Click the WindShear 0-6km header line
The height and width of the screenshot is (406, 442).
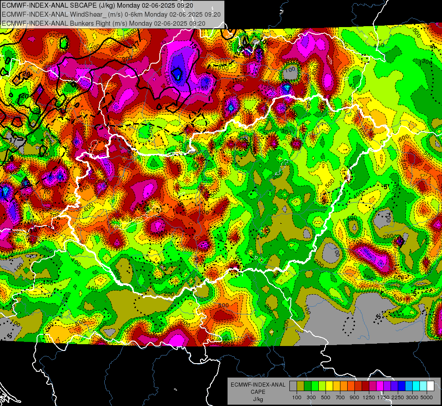111,14
